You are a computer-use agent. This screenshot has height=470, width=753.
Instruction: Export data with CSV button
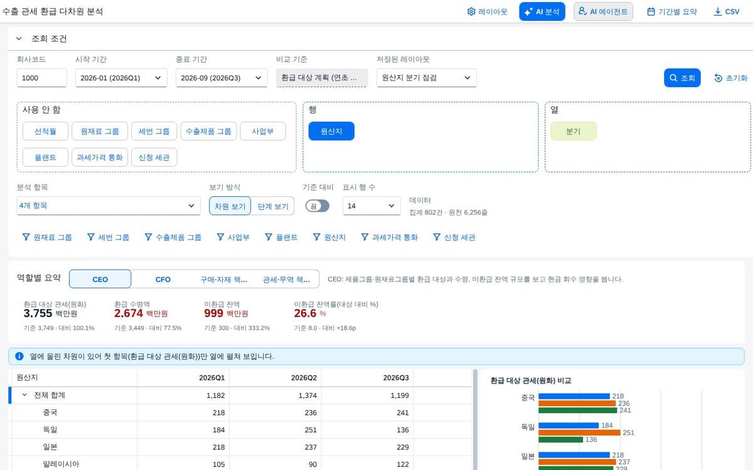[x=726, y=11]
